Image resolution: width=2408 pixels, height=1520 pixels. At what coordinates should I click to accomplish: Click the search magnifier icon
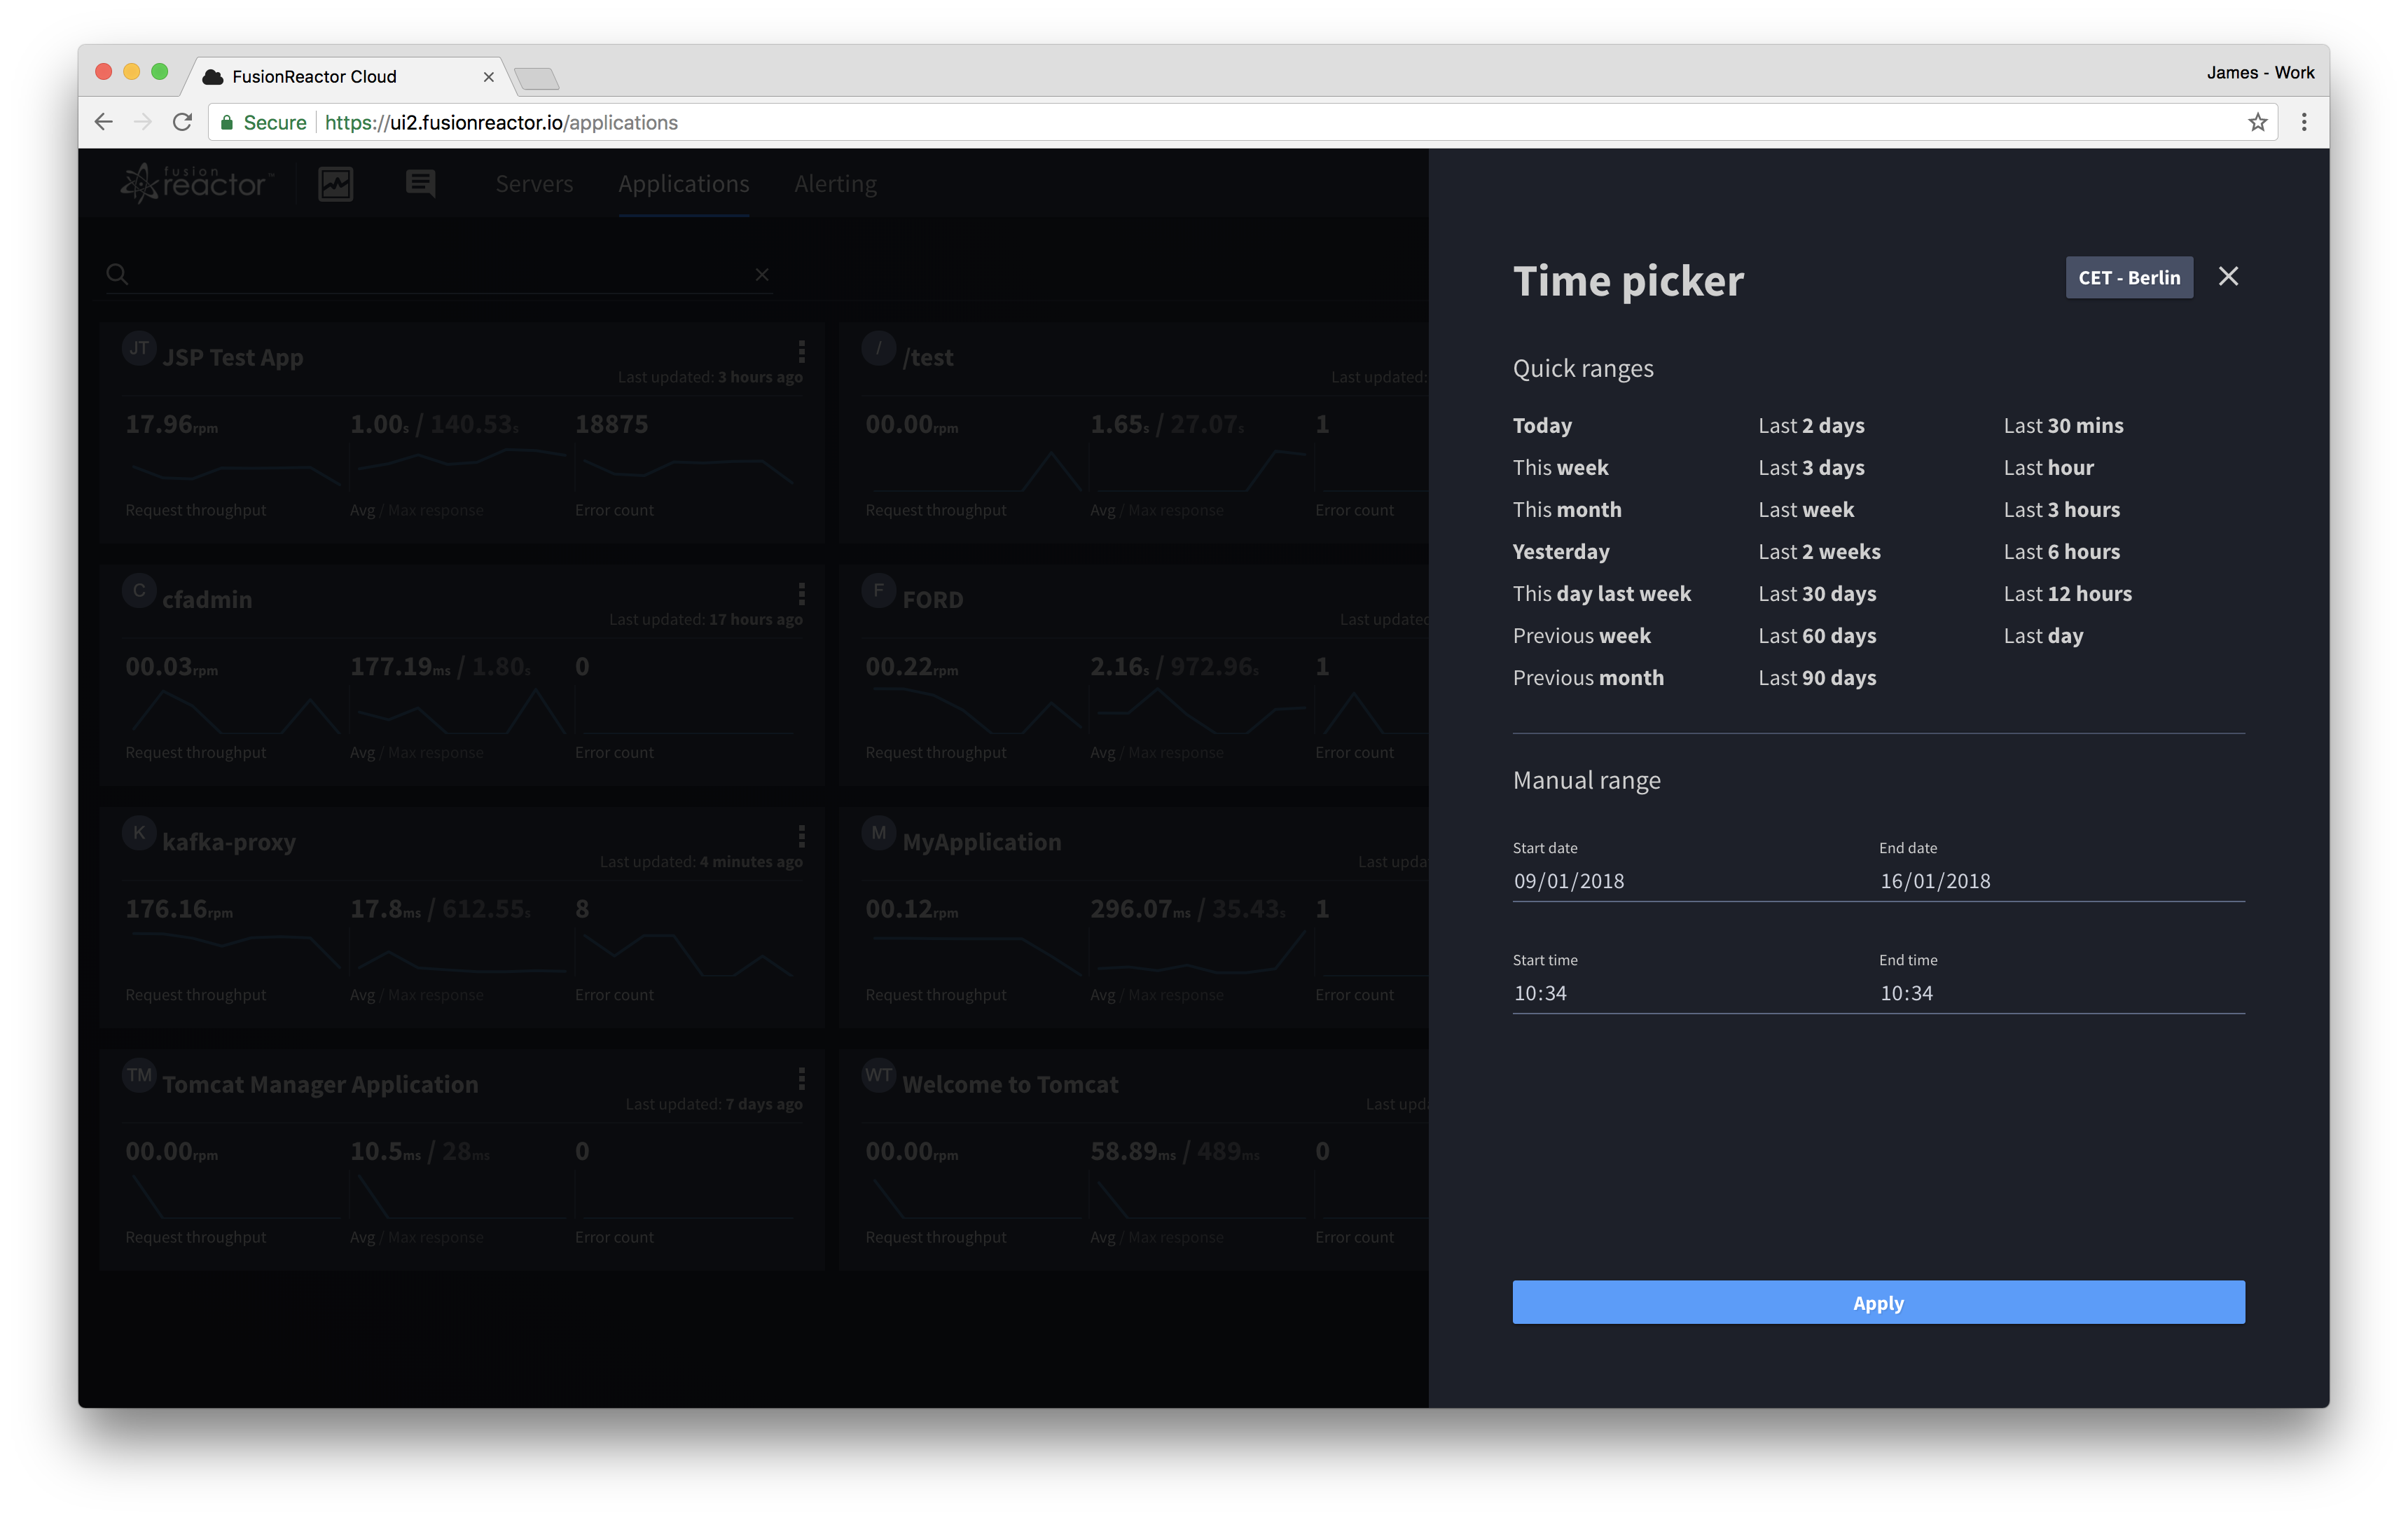click(x=117, y=274)
